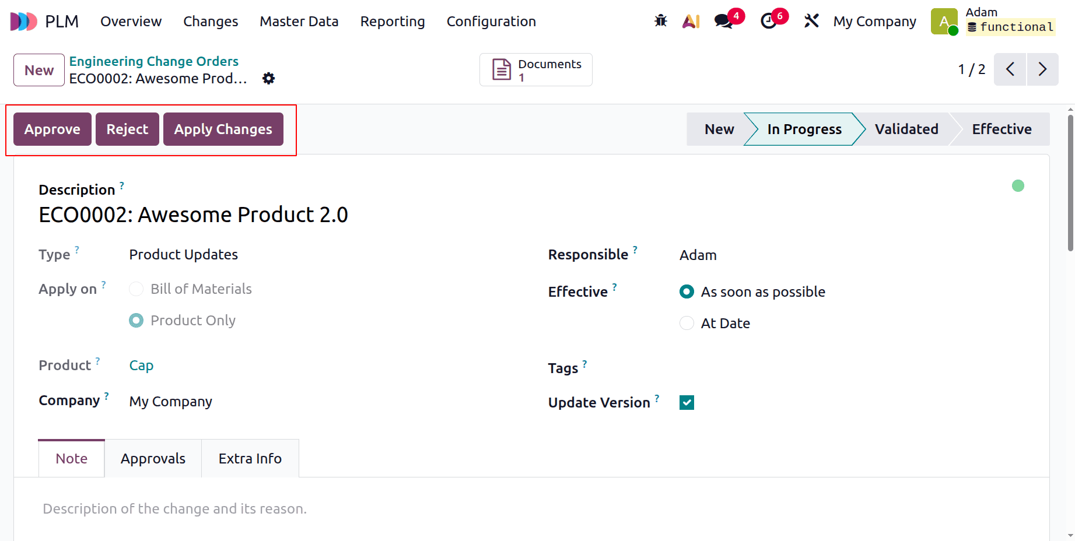Click the record pager 1 / 2

click(x=971, y=69)
